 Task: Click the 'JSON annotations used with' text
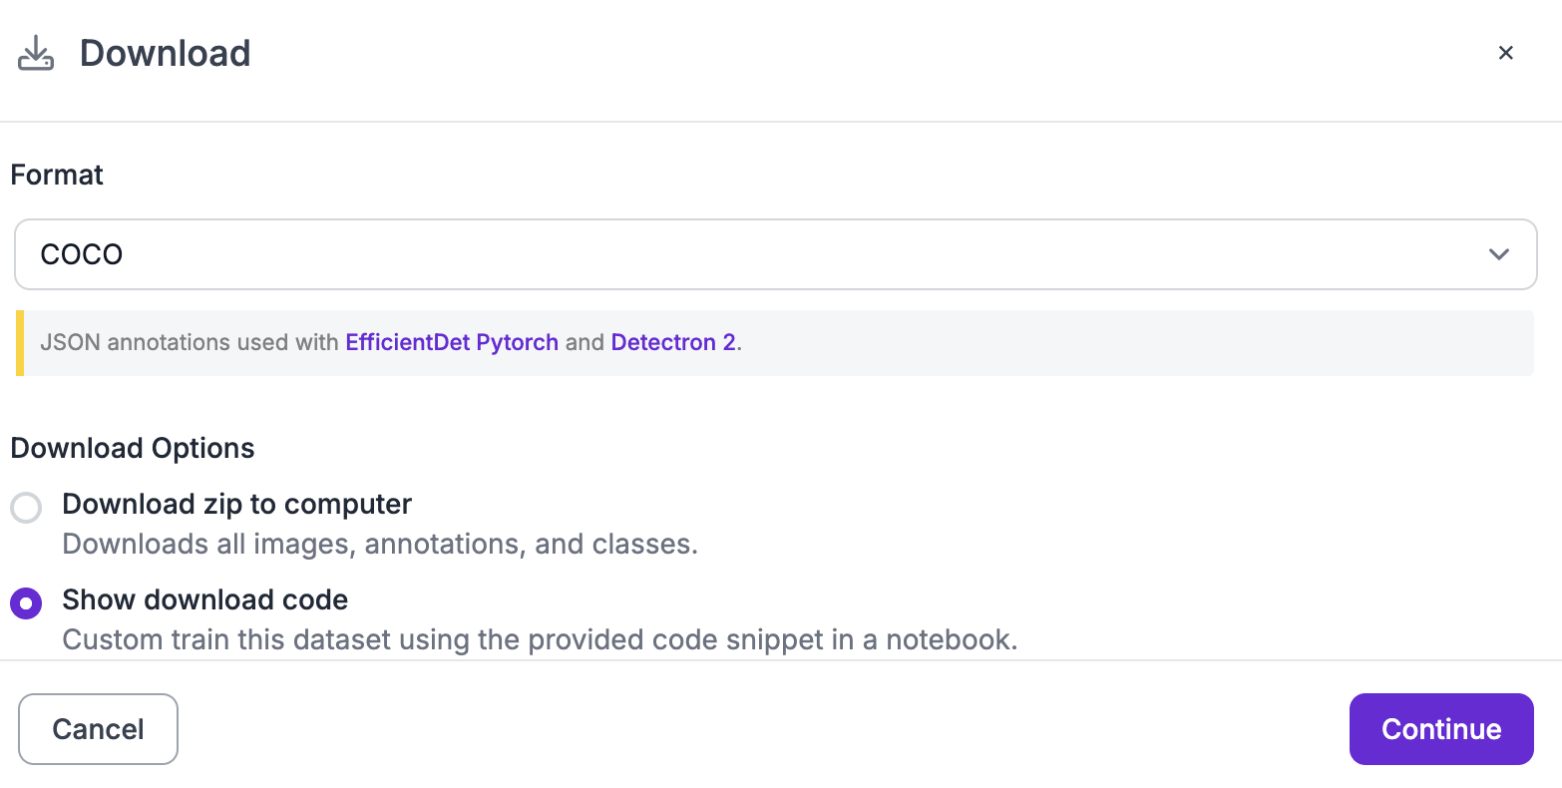191,342
